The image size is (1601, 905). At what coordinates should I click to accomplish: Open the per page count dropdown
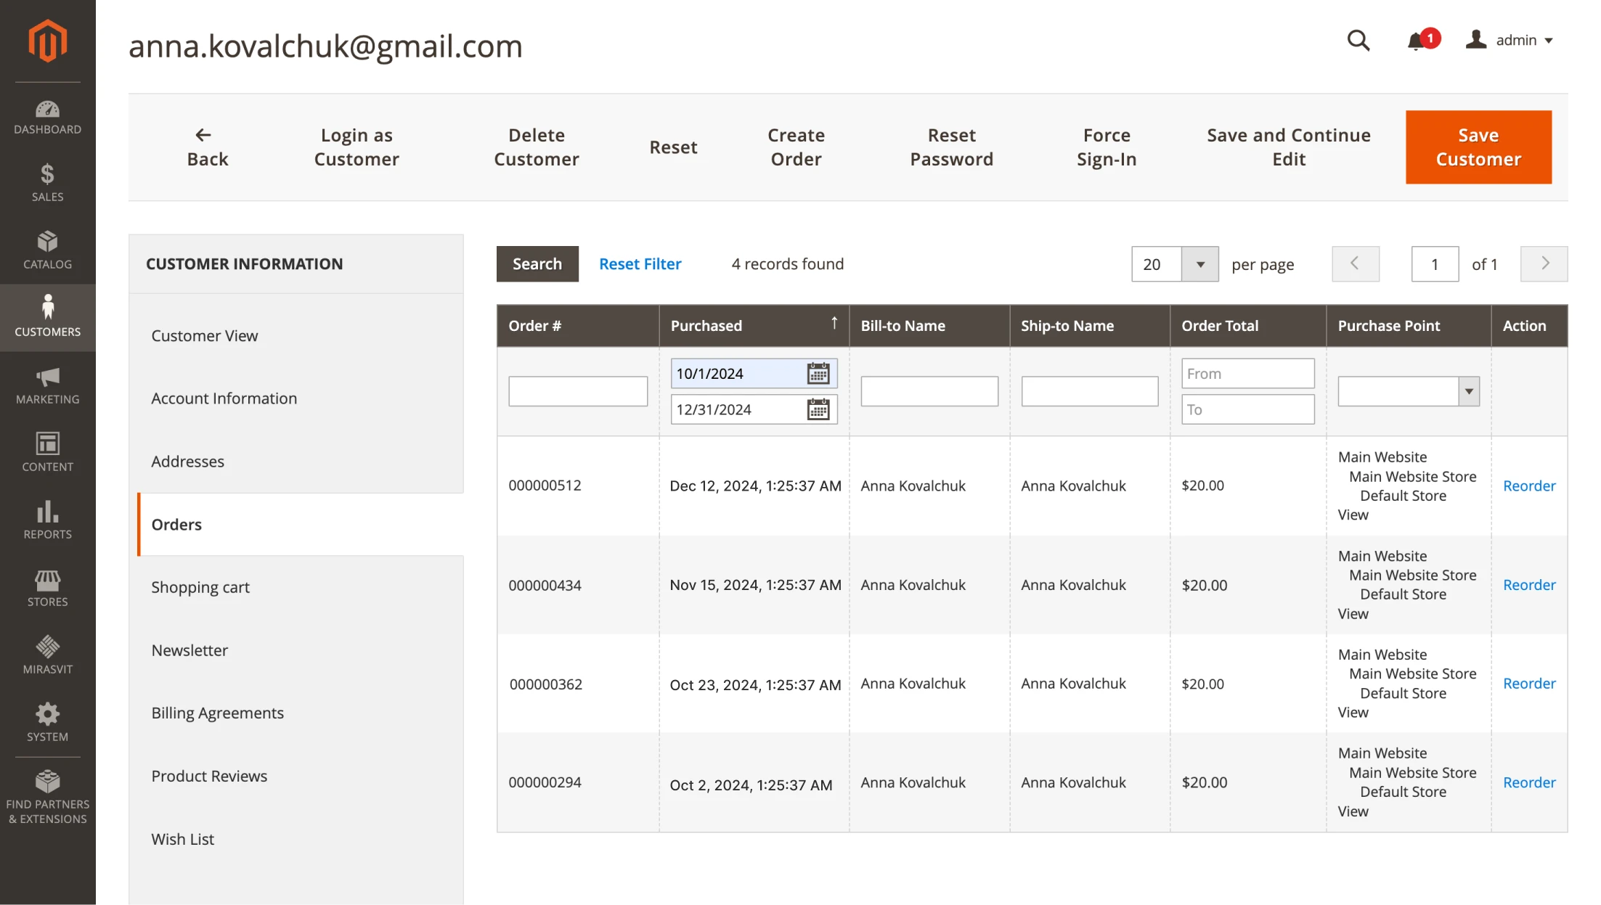tap(1199, 264)
